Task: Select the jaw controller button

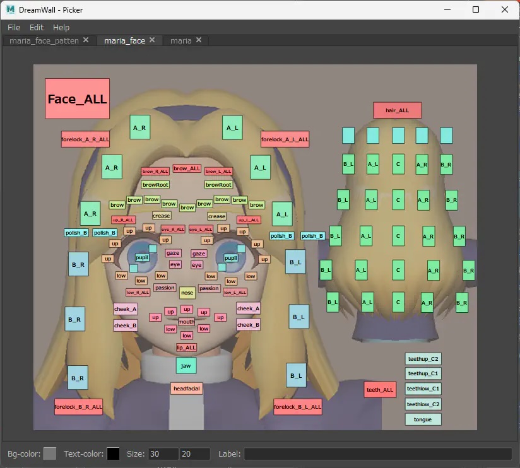Action: coord(186,366)
